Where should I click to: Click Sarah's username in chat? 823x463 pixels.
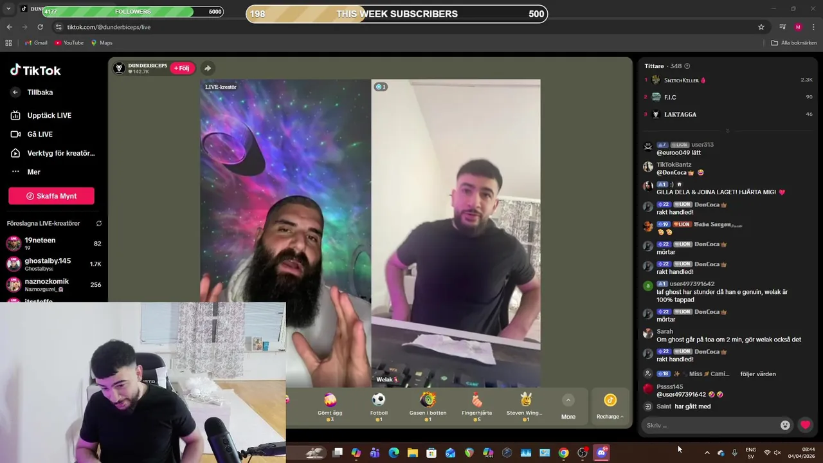[665, 332]
